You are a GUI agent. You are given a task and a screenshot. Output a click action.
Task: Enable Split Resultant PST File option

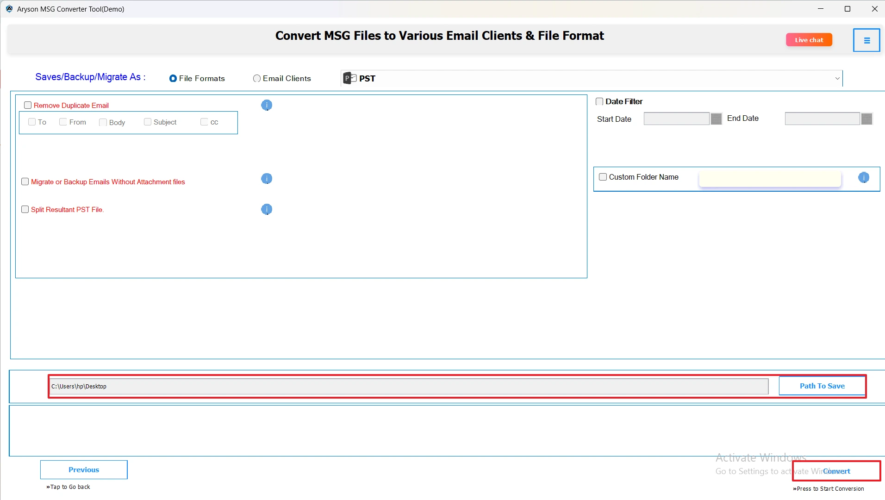[x=25, y=209]
